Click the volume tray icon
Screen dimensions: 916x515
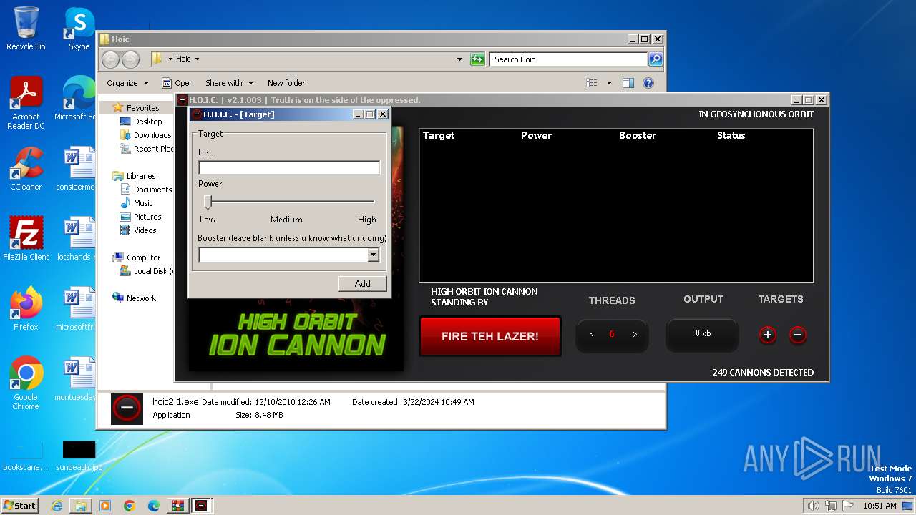point(813,506)
